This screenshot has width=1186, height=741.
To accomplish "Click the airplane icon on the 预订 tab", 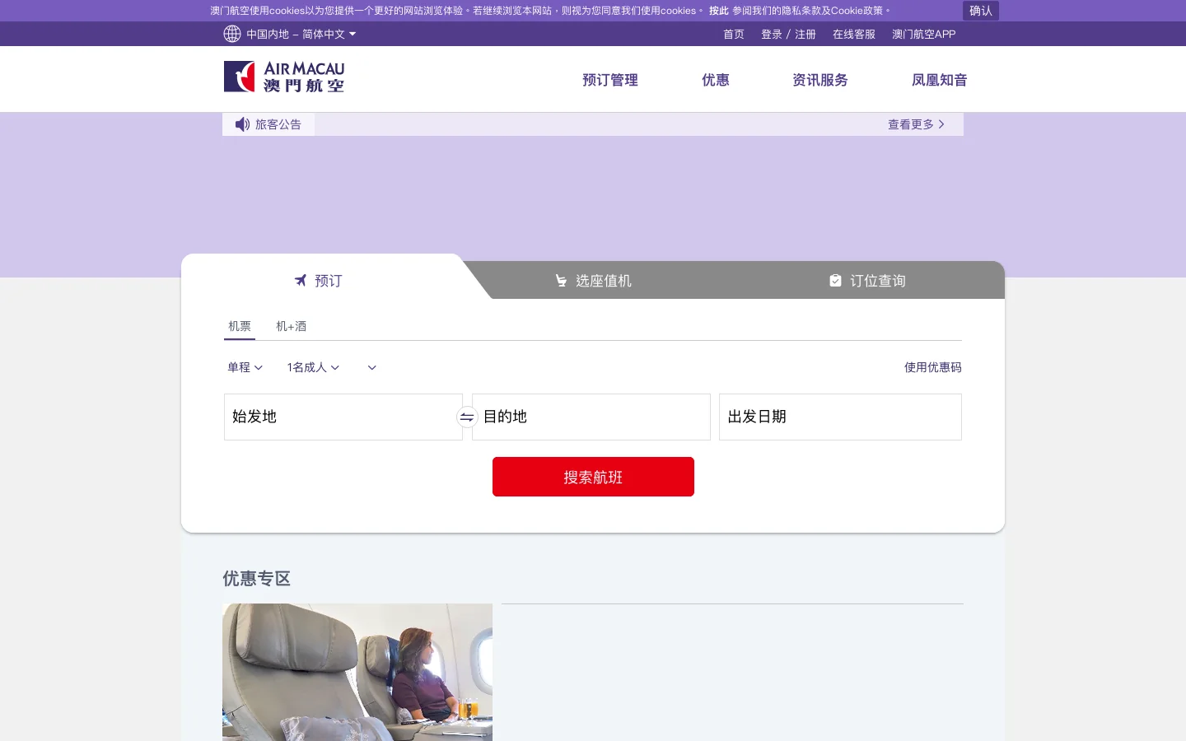I will click(x=301, y=281).
